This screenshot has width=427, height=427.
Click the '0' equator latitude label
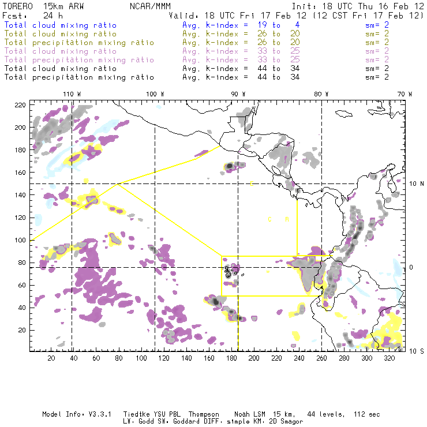[411, 267]
